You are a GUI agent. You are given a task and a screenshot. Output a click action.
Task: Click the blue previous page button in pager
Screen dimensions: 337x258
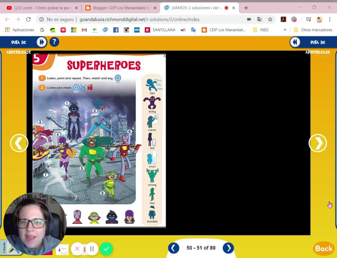[174, 248]
